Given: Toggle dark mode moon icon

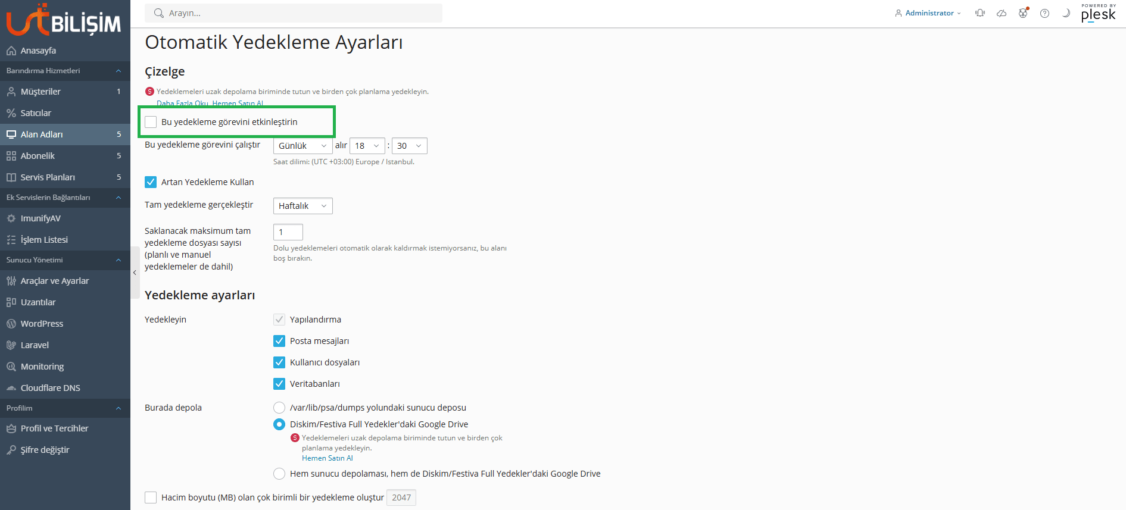Looking at the screenshot, I should tap(1066, 13).
